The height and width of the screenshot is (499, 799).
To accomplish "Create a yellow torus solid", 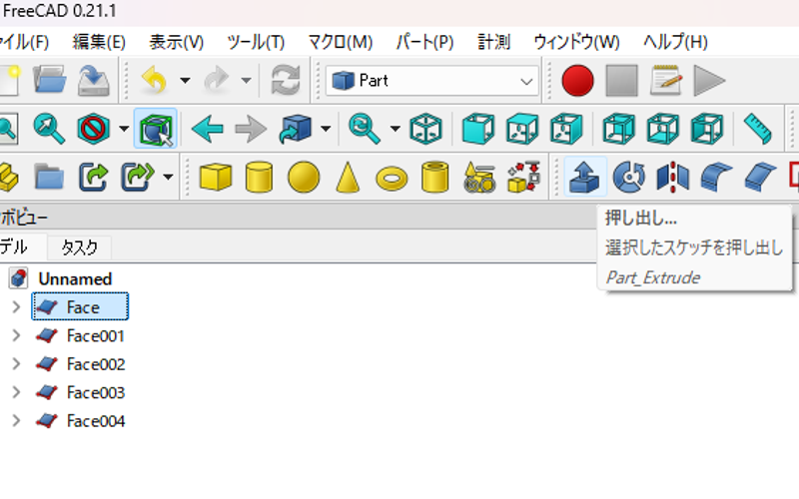I will pos(392,180).
